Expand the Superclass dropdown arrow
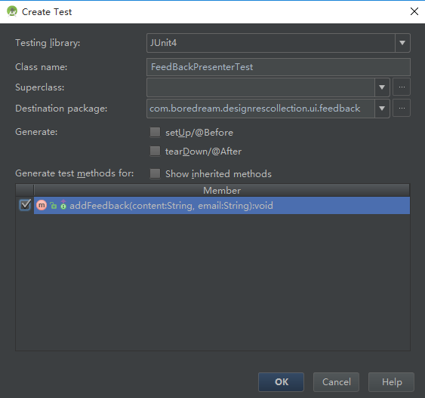The image size is (425, 398). (382, 87)
